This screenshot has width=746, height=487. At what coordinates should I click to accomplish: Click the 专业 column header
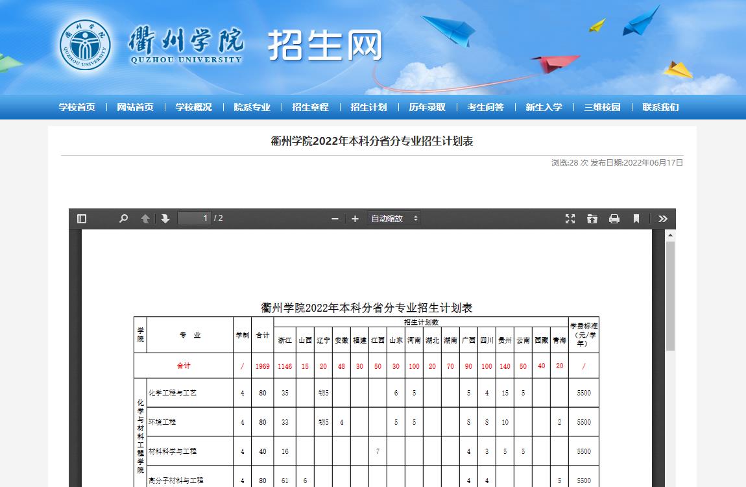[190, 335]
